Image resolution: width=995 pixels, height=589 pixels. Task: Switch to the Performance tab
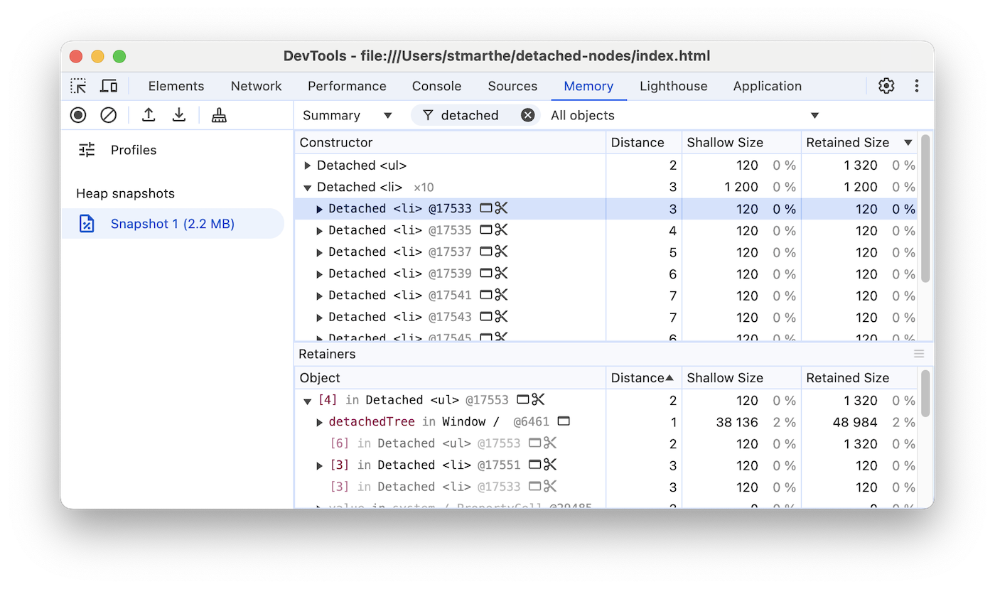click(347, 85)
